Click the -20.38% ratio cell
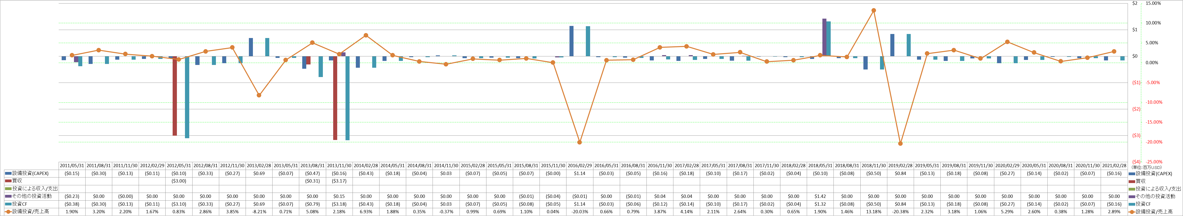The width and height of the screenshot is (1183, 216). tap(900, 212)
